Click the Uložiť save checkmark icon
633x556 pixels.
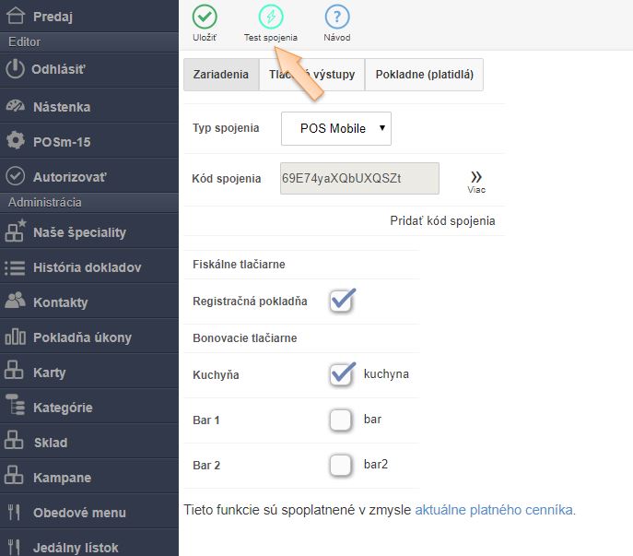(205, 17)
